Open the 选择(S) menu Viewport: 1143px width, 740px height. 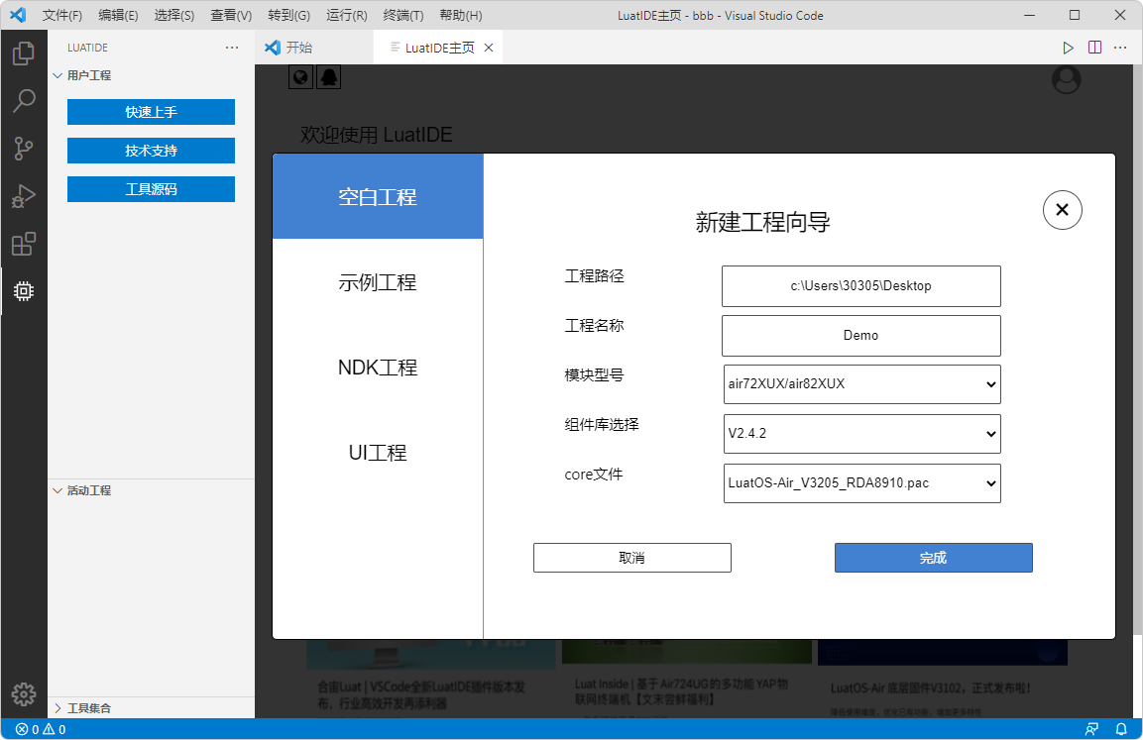click(x=174, y=15)
